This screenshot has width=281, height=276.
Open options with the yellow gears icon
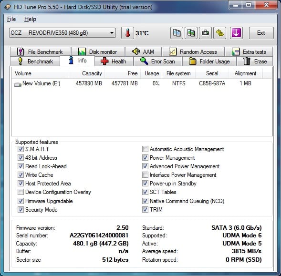[x=220, y=33]
